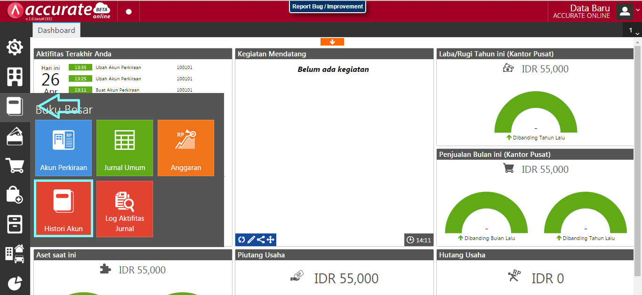This screenshot has width=642, height=295.
Task: Click the wallet cash-bank sidebar icon
Action: pyautogui.click(x=15, y=136)
